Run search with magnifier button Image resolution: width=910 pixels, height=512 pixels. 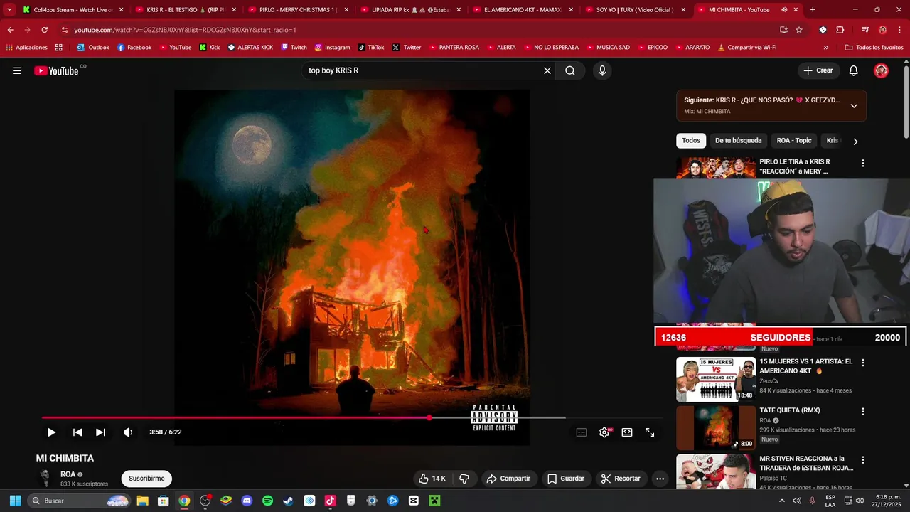[x=570, y=70]
